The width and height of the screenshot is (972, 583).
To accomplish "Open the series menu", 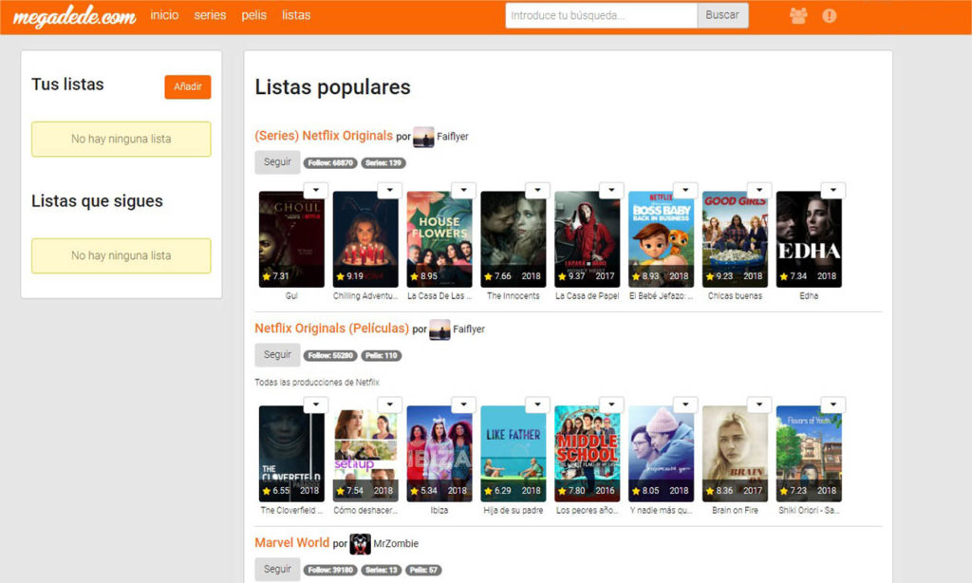I will (210, 15).
